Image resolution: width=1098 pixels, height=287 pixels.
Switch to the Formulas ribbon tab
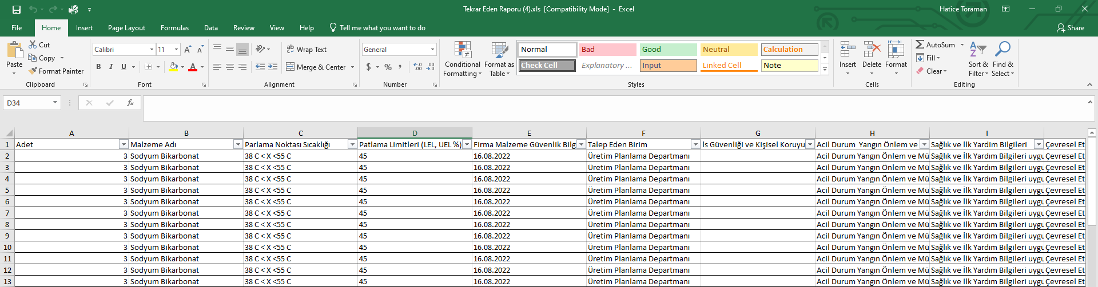(174, 27)
